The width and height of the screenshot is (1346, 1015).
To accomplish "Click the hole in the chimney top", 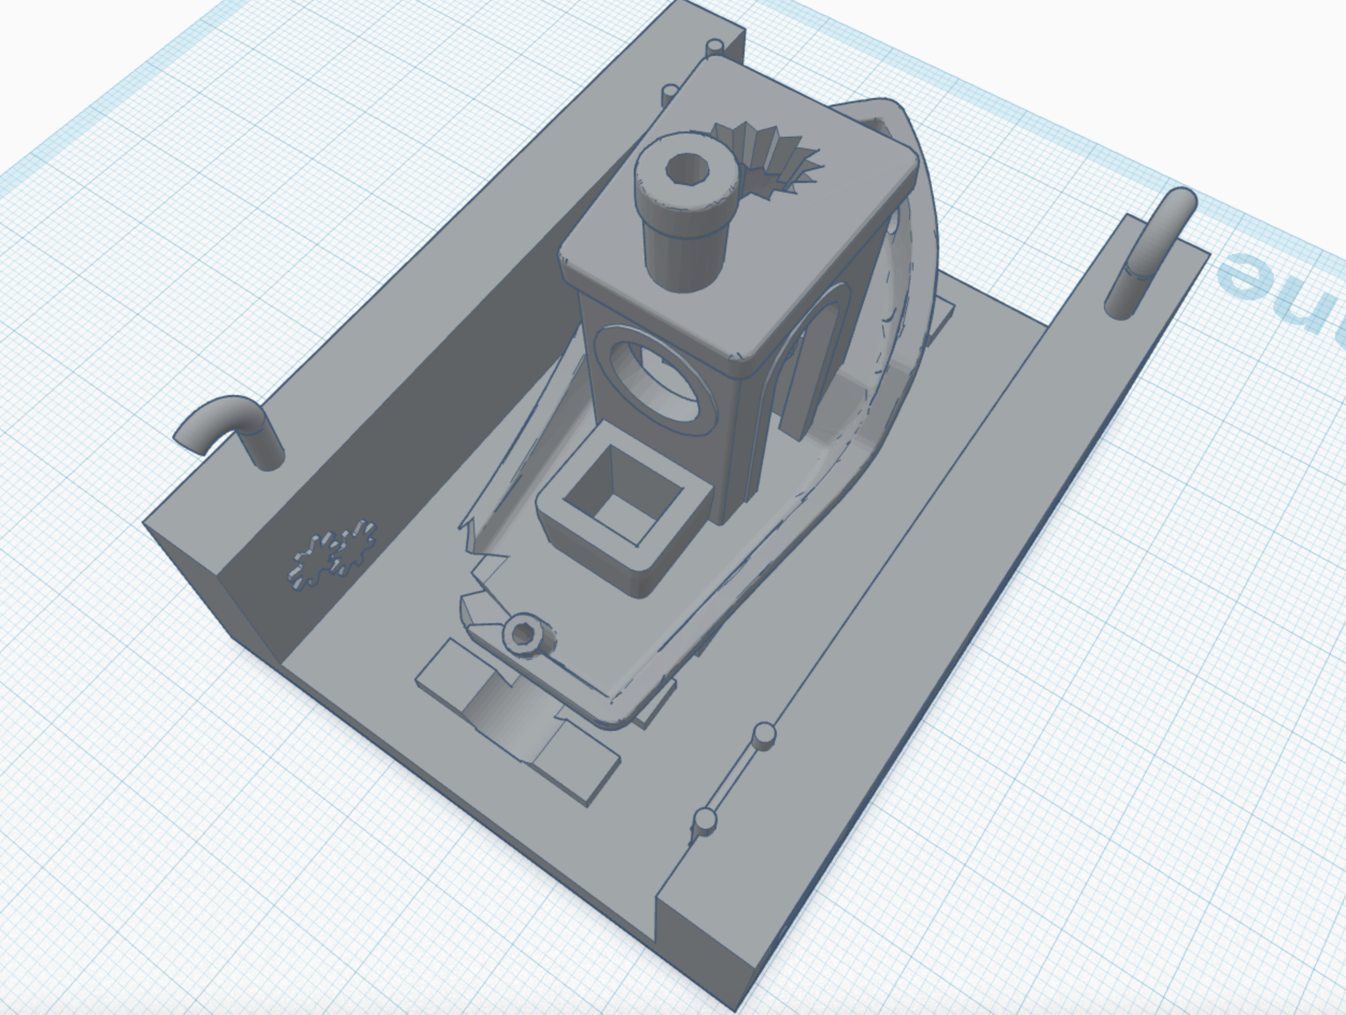I will [688, 170].
